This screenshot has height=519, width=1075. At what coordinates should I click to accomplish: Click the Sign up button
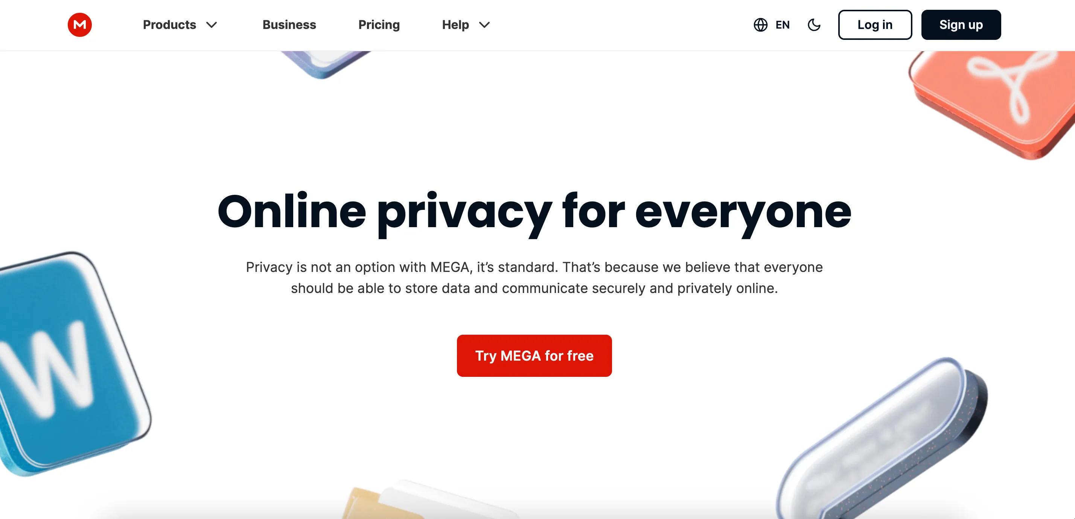pyautogui.click(x=961, y=24)
